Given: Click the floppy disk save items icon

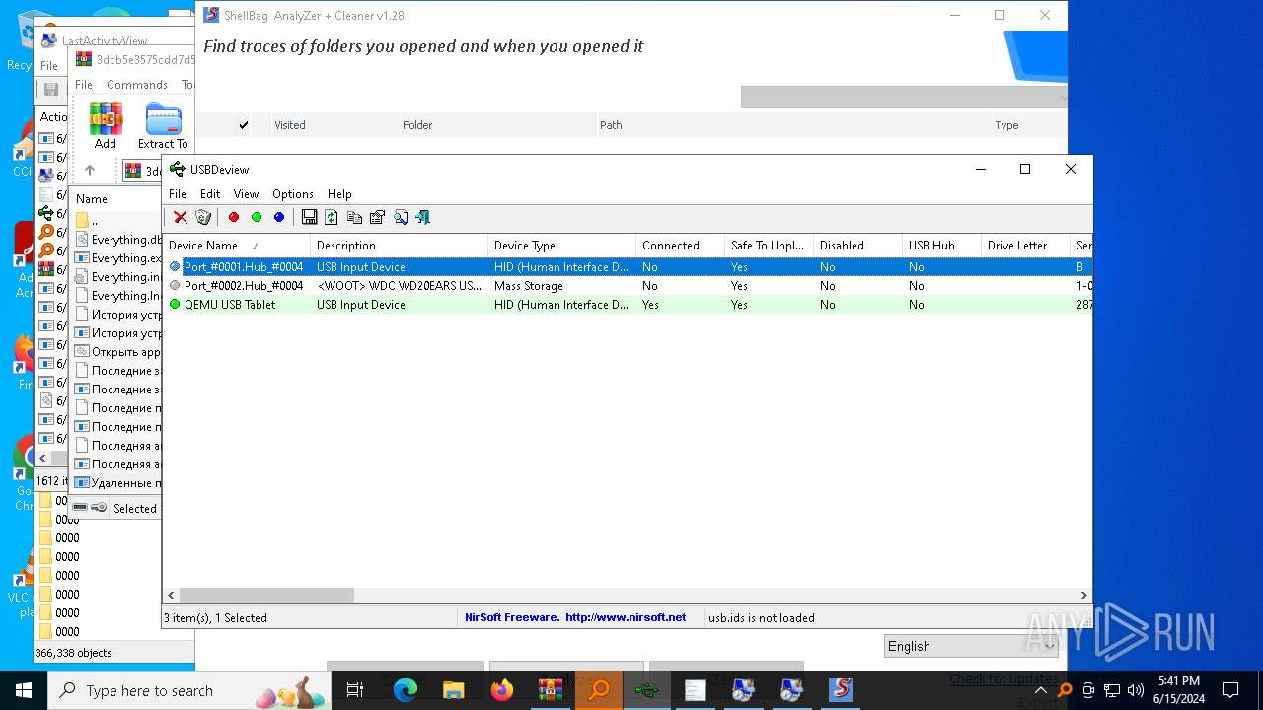Looking at the screenshot, I should point(309,217).
